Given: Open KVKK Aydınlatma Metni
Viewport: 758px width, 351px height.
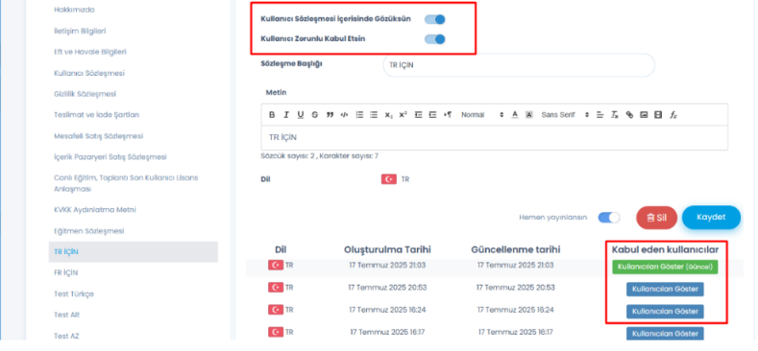Looking at the screenshot, I should [x=95, y=210].
